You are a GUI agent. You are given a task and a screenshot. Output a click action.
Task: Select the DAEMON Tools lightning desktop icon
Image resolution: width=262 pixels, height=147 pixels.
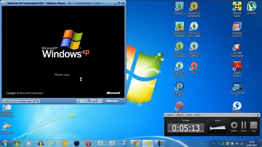(237, 107)
